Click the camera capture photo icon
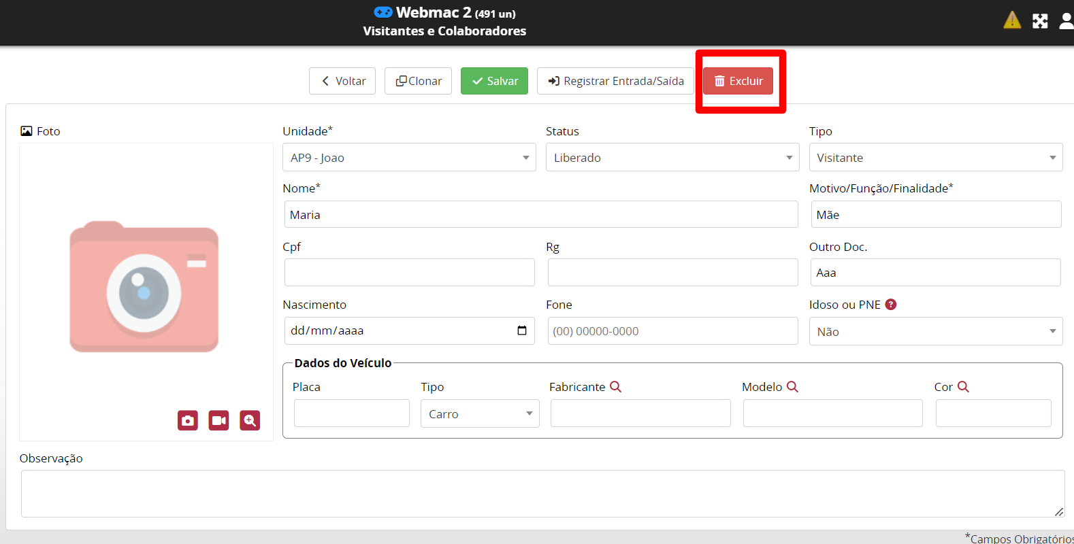Image resolution: width=1074 pixels, height=544 pixels. [188, 420]
